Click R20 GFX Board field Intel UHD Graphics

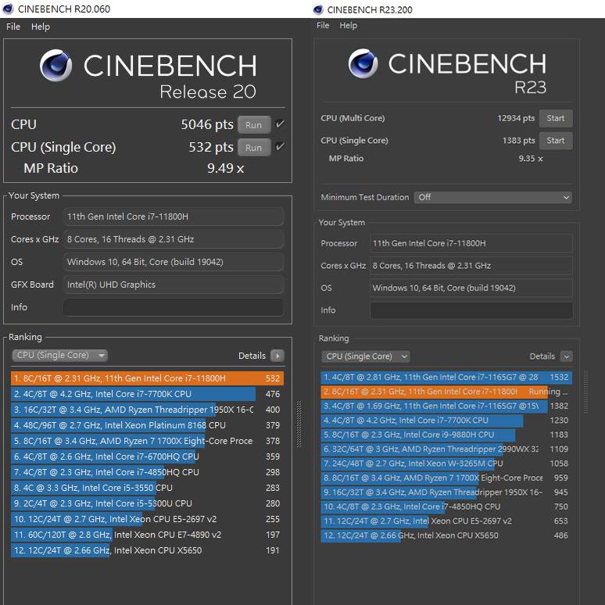pyautogui.click(x=174, y=285)
